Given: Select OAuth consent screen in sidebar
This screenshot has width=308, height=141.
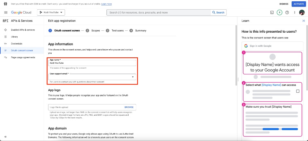Looking at the screenshot, I should click(x=22, y=51).
